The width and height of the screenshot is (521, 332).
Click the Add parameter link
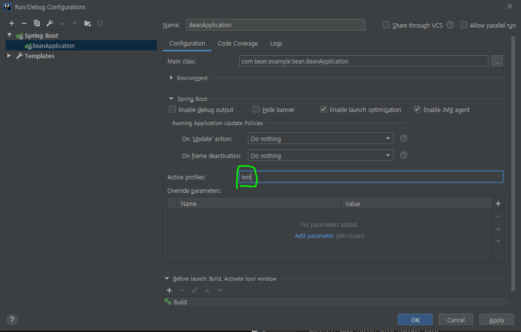coord(314,236)
